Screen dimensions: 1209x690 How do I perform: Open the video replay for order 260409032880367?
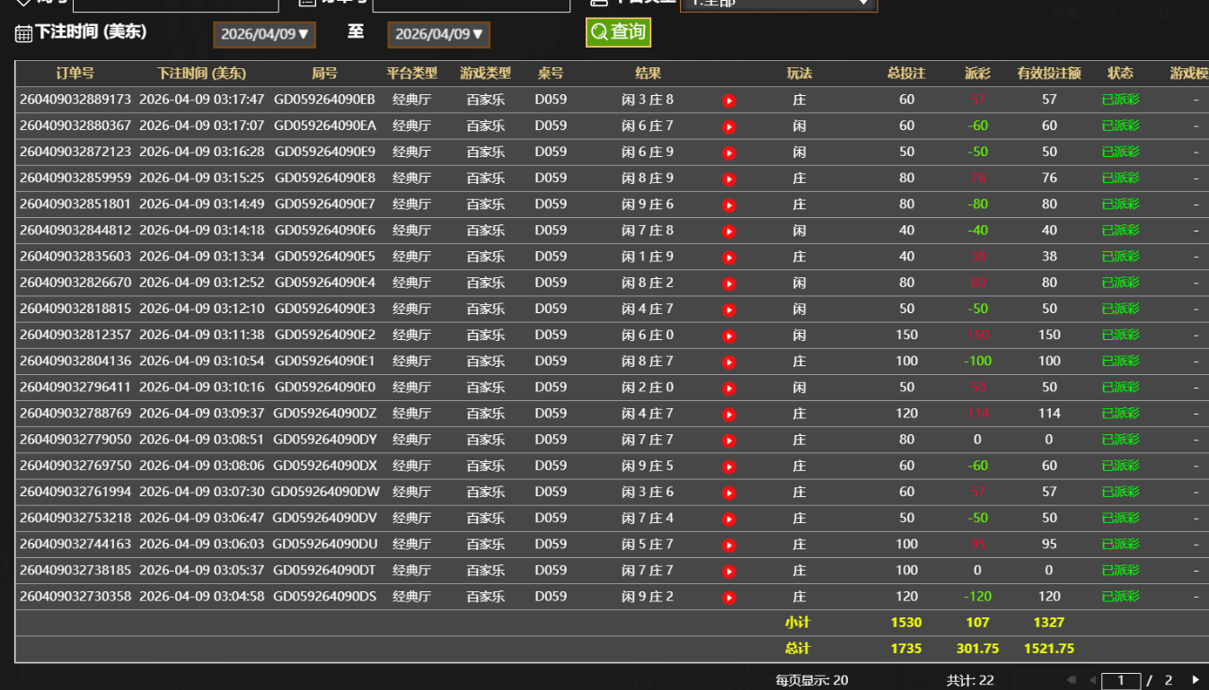point(728,127)
